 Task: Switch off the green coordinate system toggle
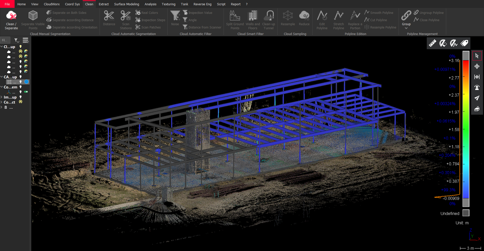(26, 92)
